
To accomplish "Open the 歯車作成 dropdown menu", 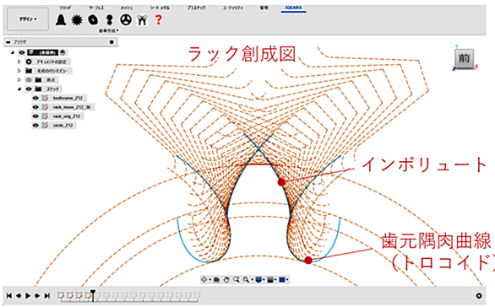I will (109, 30).
